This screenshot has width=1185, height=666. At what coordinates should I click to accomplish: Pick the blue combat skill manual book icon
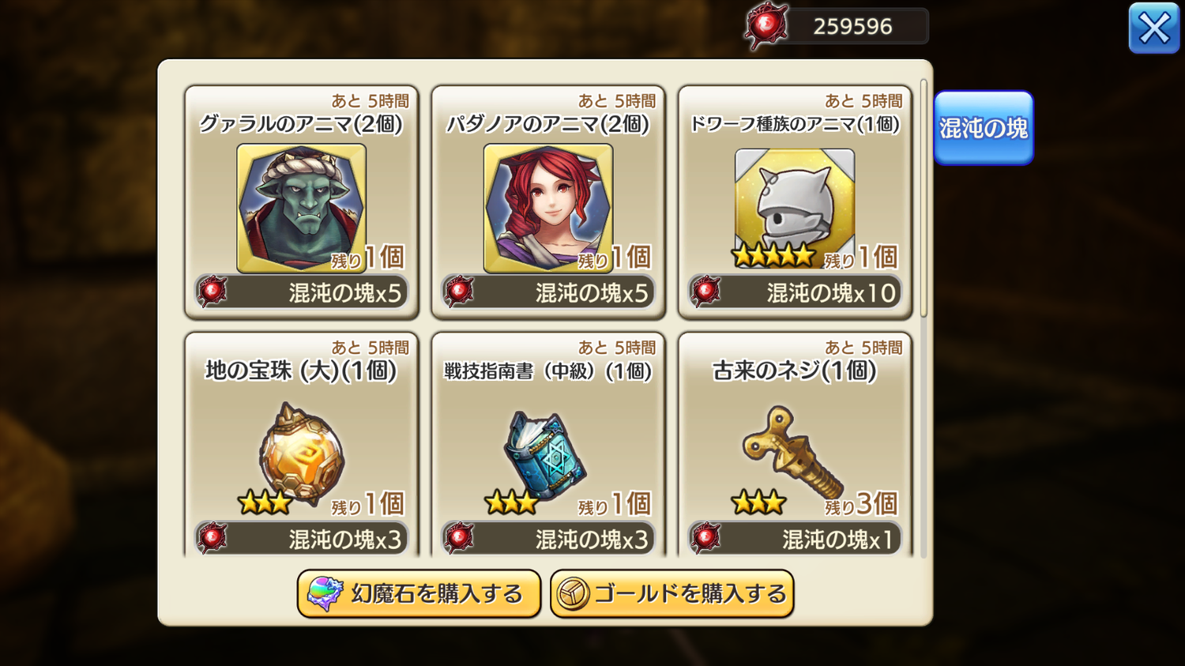(545, 456)
